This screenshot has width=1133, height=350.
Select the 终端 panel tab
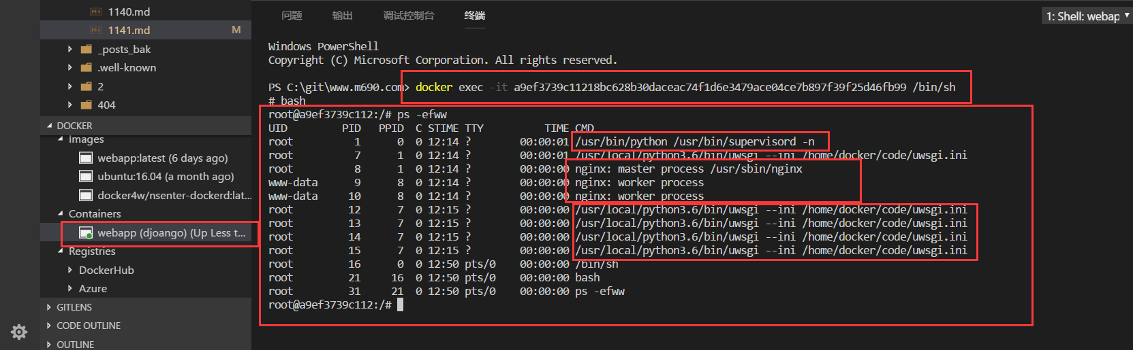[475, 15]
